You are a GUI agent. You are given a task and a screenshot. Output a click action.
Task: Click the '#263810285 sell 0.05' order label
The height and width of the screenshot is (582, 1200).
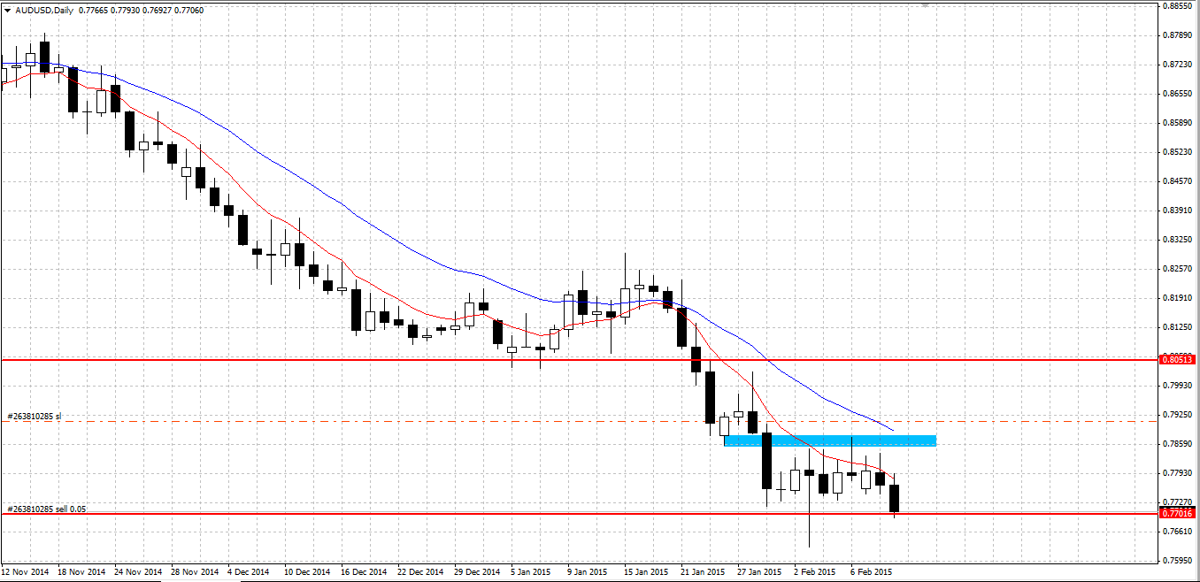[47, 509]
